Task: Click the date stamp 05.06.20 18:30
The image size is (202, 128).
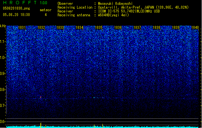Action: 16,15
